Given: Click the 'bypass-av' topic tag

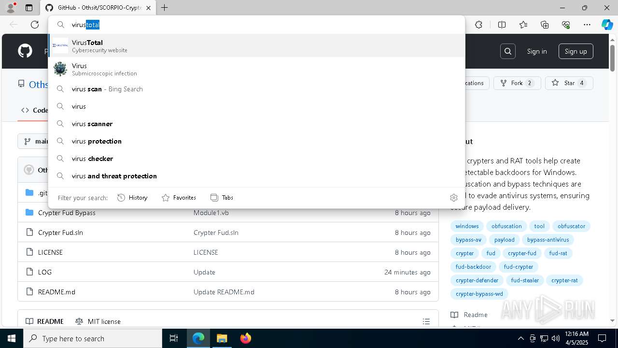Looking at the screenshot, I should pos(468,240).
